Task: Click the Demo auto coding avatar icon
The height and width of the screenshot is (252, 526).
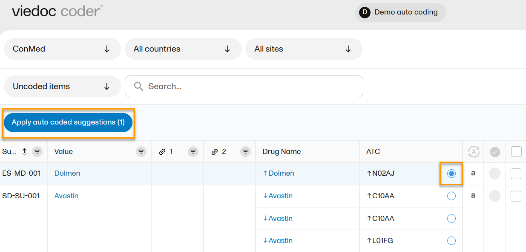Action: 365,12
